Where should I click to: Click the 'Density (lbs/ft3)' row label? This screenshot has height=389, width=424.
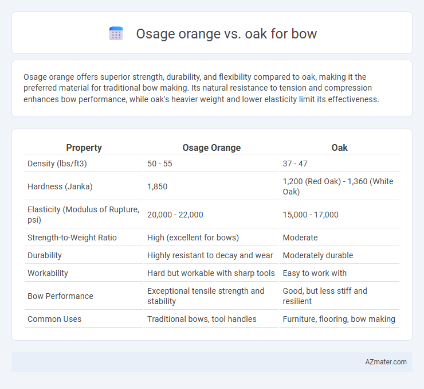tap(57, 164)
